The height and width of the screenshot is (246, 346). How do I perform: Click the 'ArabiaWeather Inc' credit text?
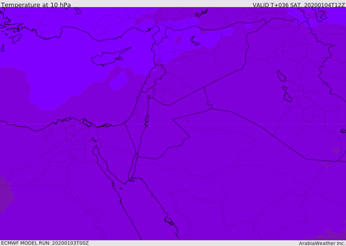[322, 243]
